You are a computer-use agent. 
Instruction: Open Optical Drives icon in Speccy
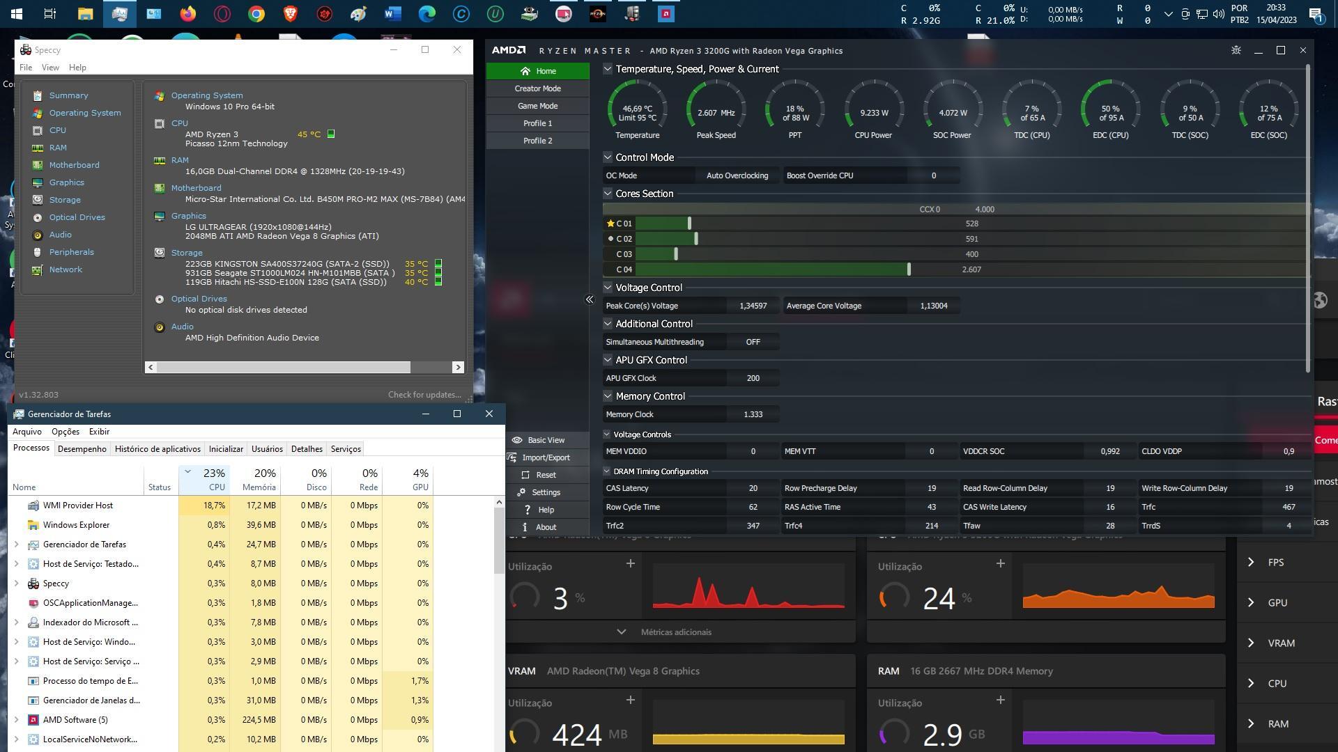tap(38, 217)
